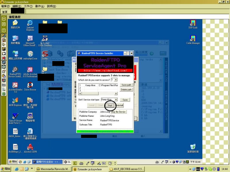This screenshot has height=172, width=230.
Task: Select the Alcohol 120% desktop icon
Action: tap(30, 148)
